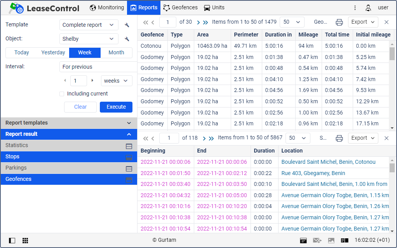Viewport: 397px width, 248px height.
Task: Print the Stops report table
Action: [x=339, y=138]
